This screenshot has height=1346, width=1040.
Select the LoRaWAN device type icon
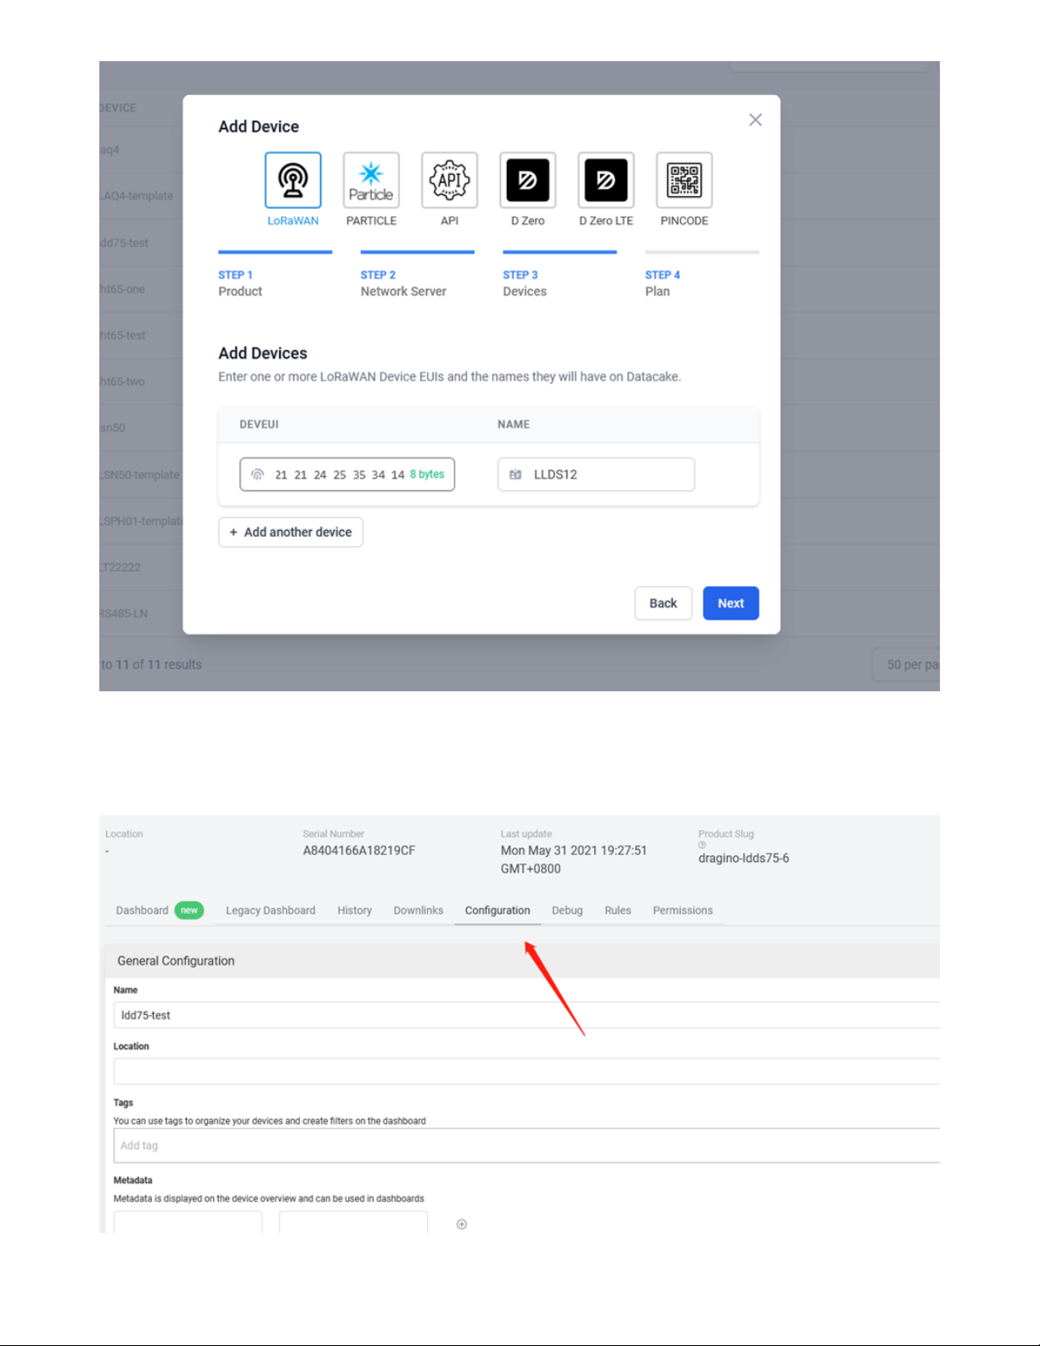click(x=293, y=180)
